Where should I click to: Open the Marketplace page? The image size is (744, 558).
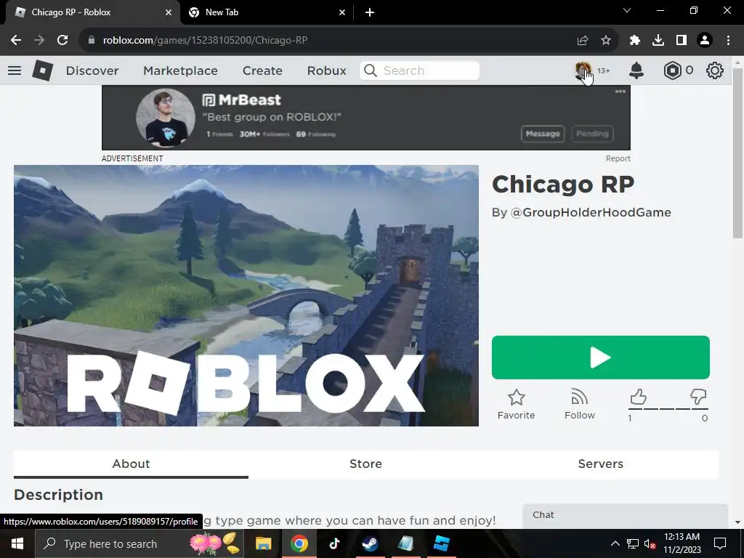click(180, 70)
